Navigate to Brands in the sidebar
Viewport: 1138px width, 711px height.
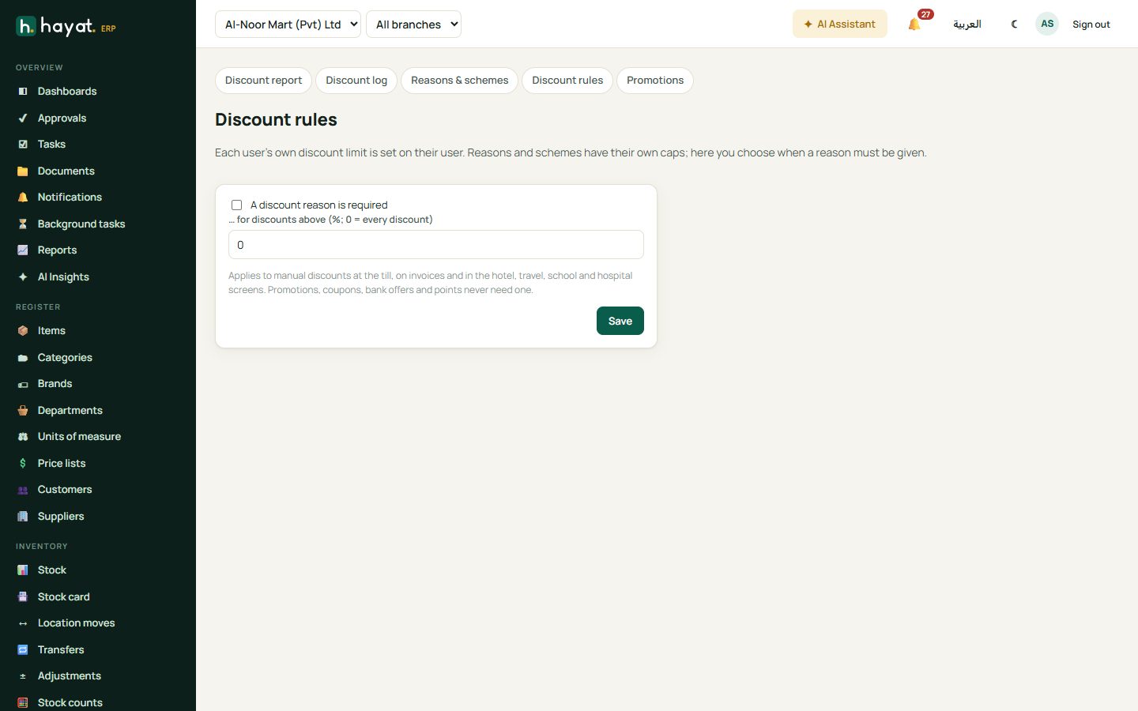55,384
